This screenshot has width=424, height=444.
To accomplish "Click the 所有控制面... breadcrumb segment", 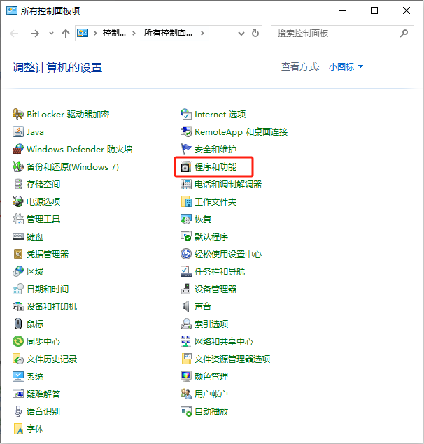I will coord(168,33).
